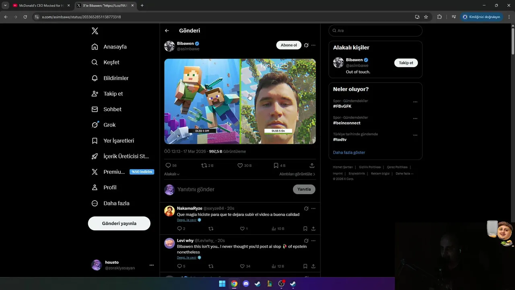515x290 pixels.
Task: Reply to NakamaRyze's comment
Action: pos(180,228)
